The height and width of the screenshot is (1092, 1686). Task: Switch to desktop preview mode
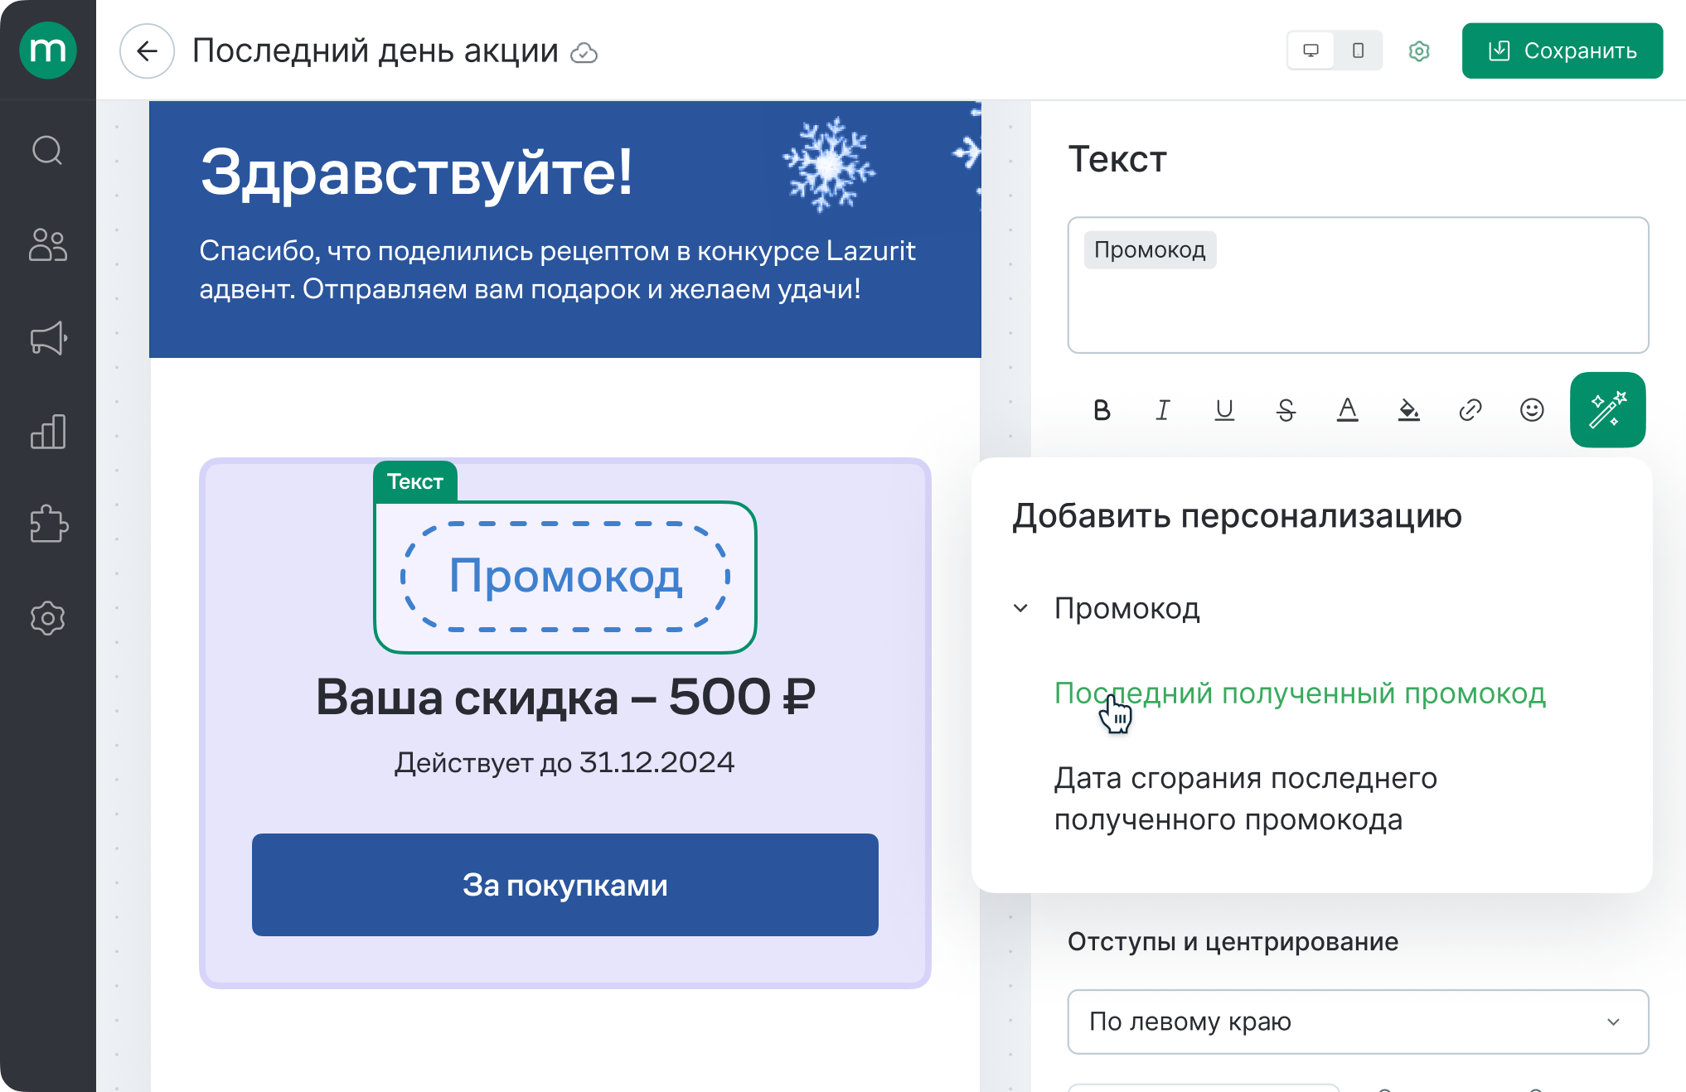coord(1311,51)
